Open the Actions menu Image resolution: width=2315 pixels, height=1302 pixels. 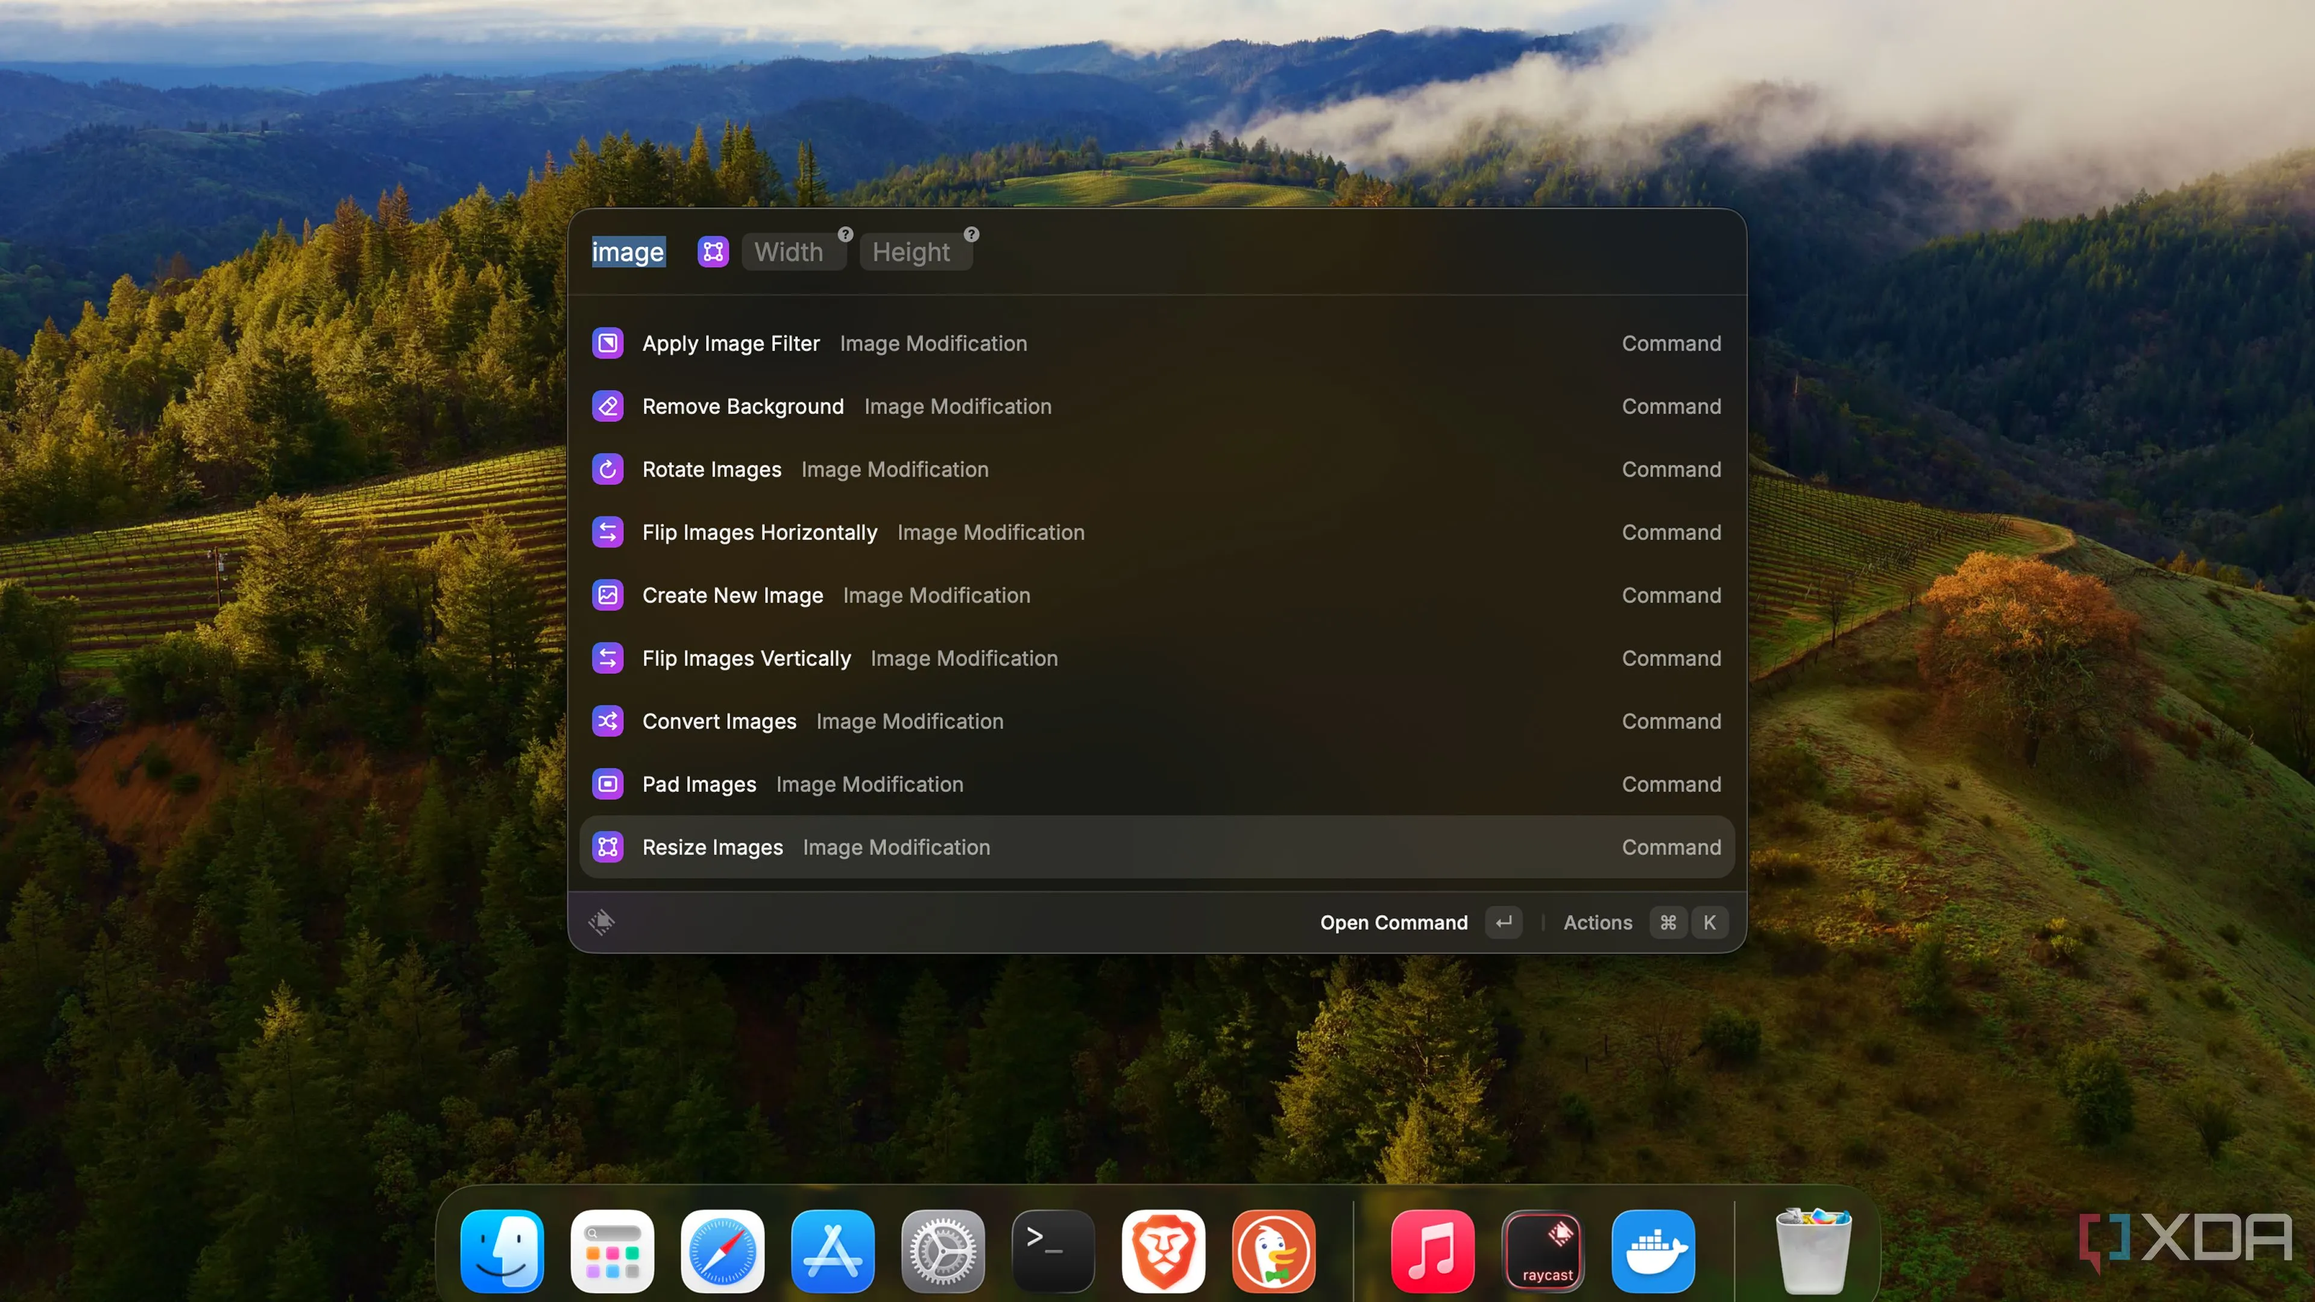pyautogui.click(x=1597, y=922)
